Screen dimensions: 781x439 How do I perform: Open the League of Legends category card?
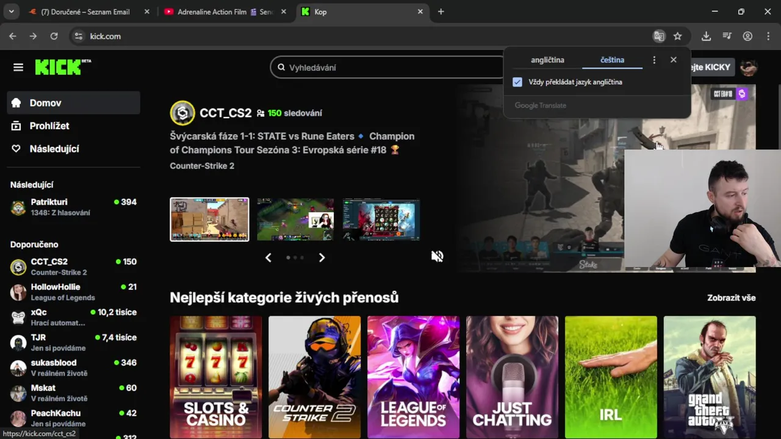[x=414, y=377]
